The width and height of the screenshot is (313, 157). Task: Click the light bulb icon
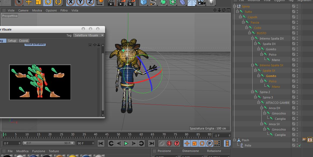[x=212, y=2]
